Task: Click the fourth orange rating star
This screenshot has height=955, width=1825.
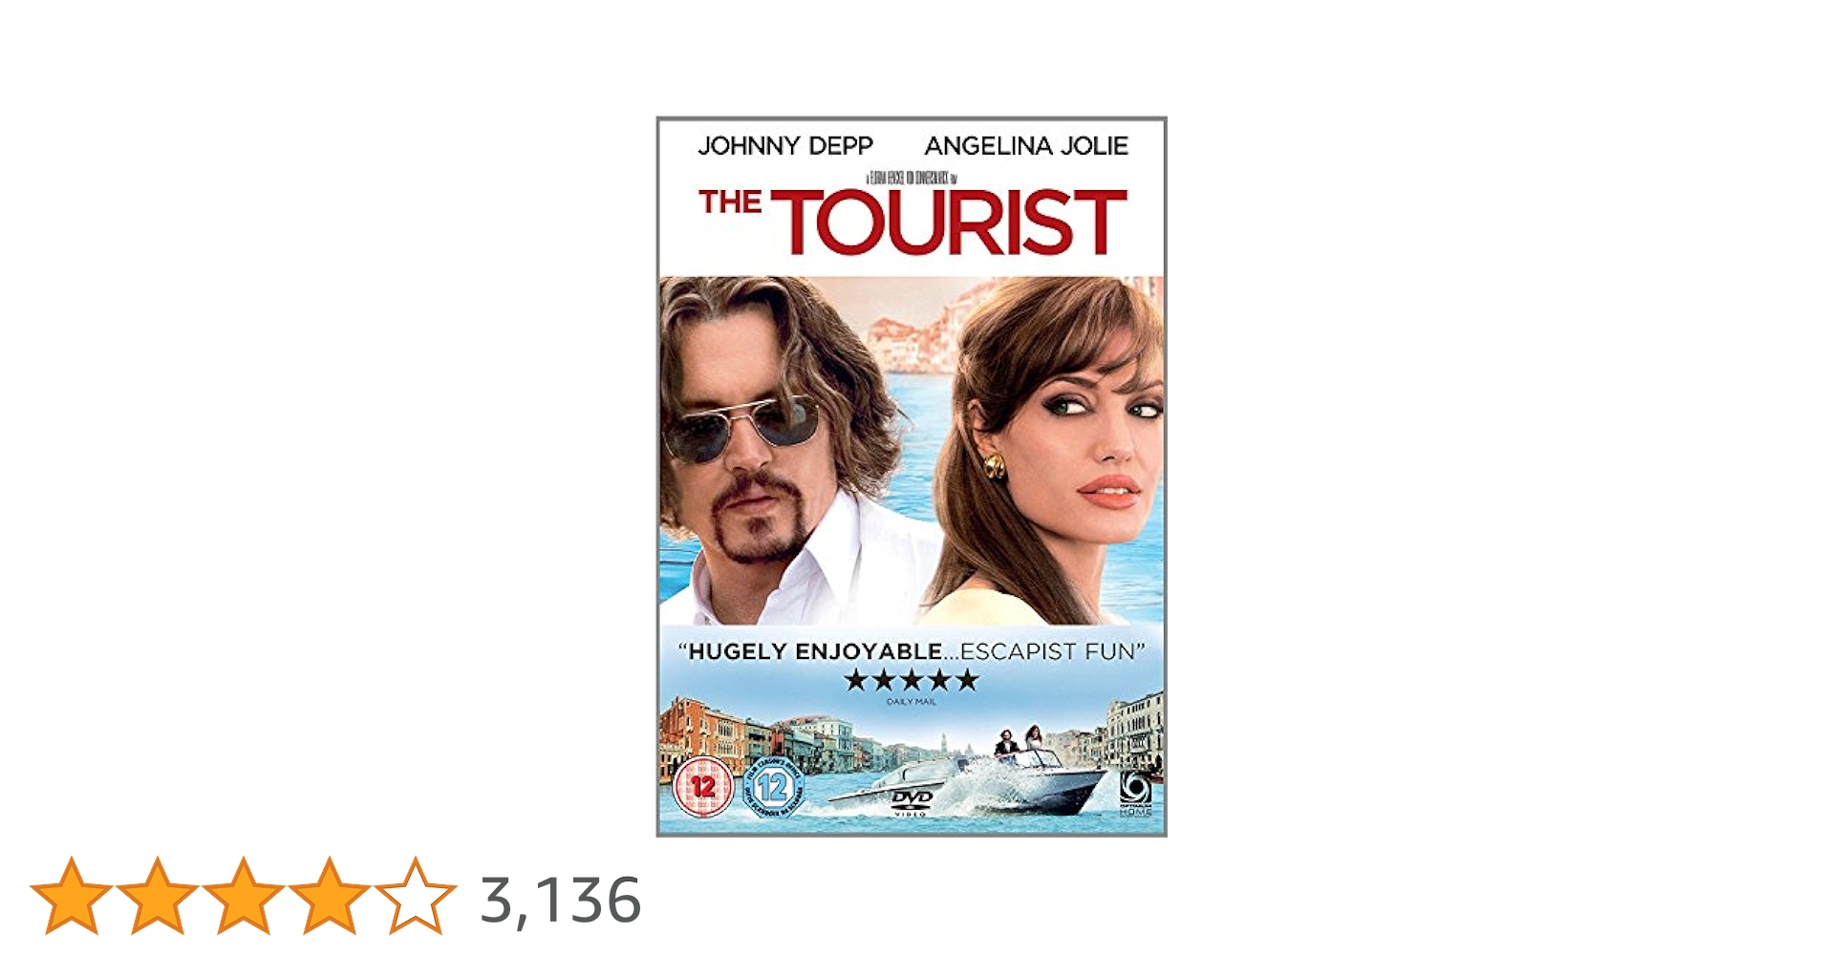Action: [329, 895]
